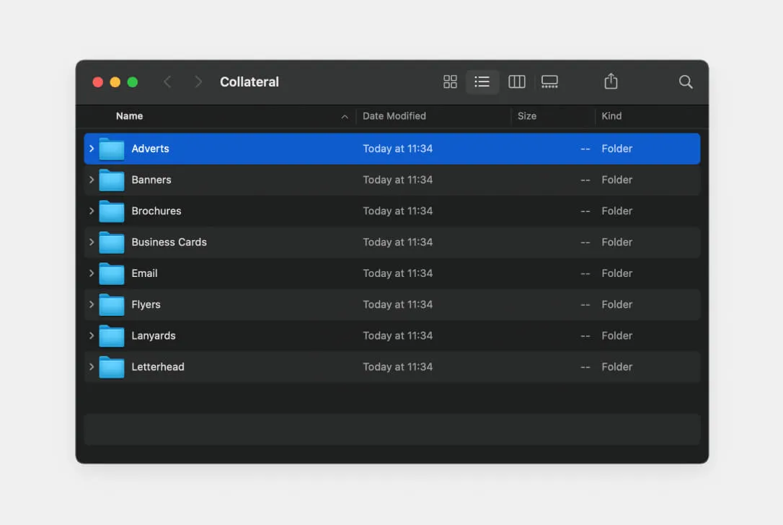Image resolution: width=783 pixels, height=525 pixels.
Task: Click the Business Cards folder icon
Action: click(111, 242)
